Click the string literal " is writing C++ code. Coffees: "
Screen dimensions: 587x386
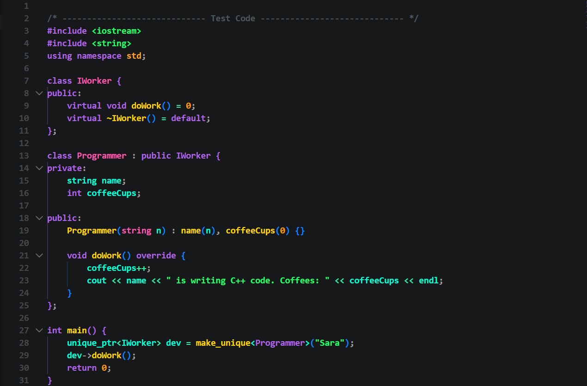pyautogui.click(x=248, y=281)
